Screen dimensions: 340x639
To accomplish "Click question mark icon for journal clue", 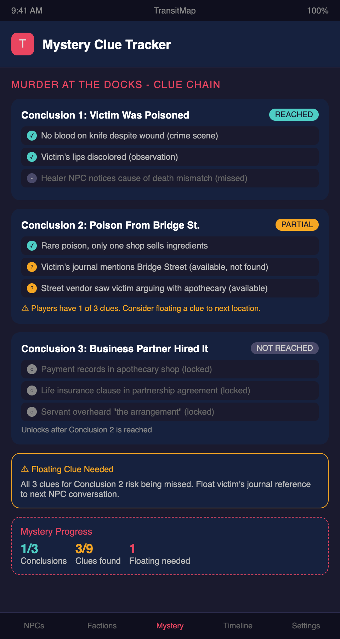I will click(x=32, y=267).
